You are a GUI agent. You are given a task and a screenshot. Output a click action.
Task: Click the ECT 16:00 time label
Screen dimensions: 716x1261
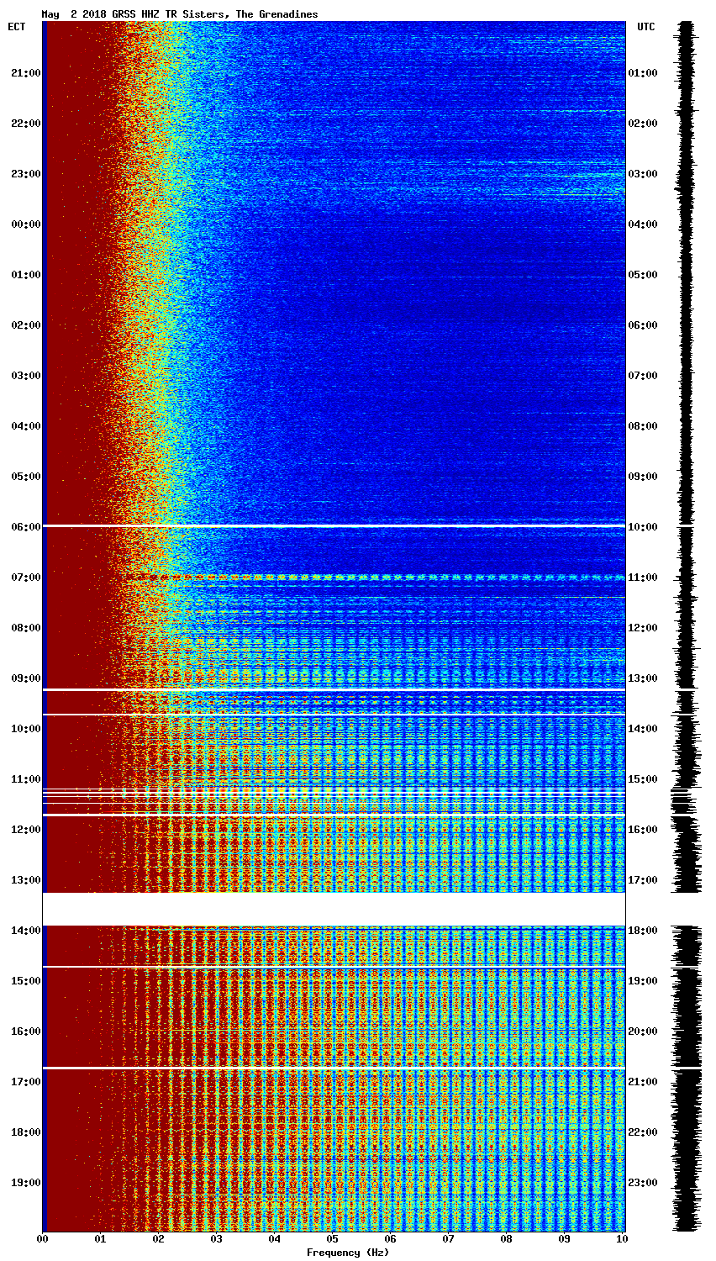[x=26, y=1031]
